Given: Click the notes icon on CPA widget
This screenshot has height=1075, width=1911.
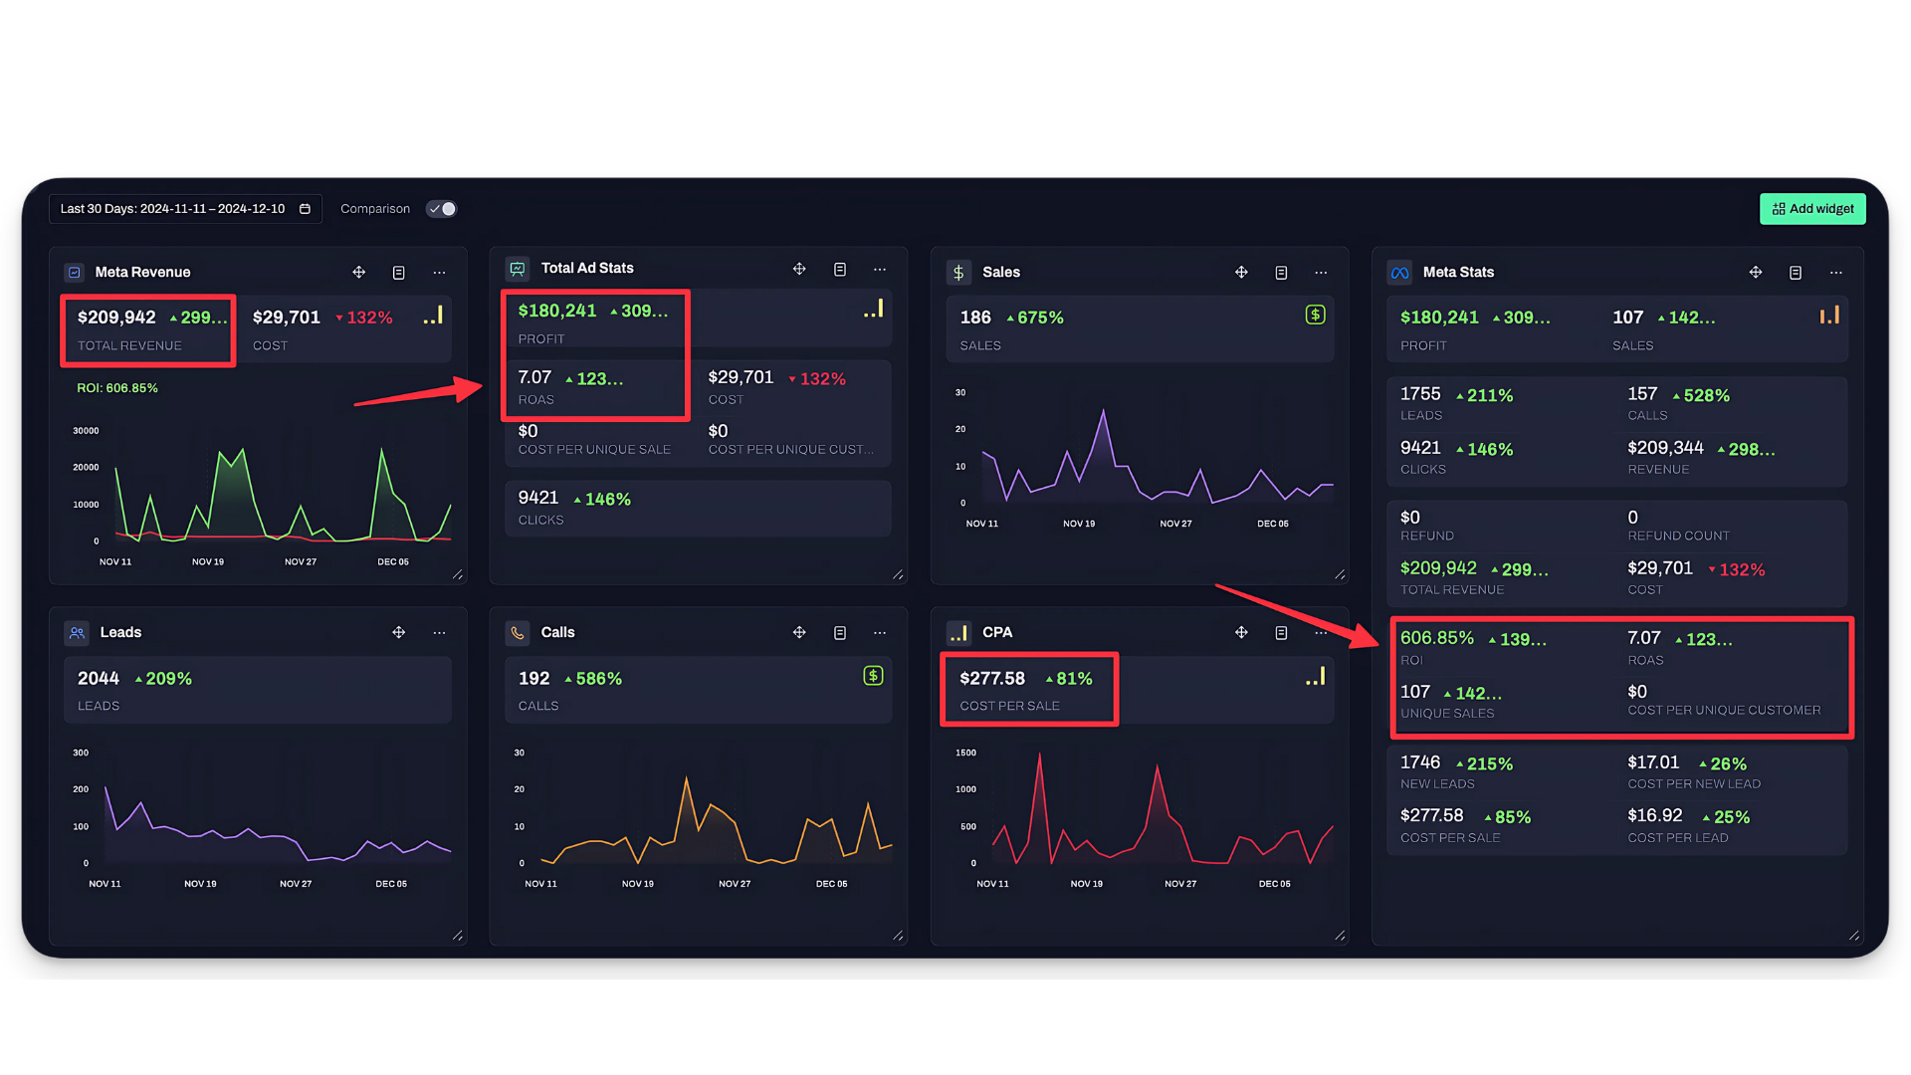Looking at the screenshot, I should (x=1281, y=633).
